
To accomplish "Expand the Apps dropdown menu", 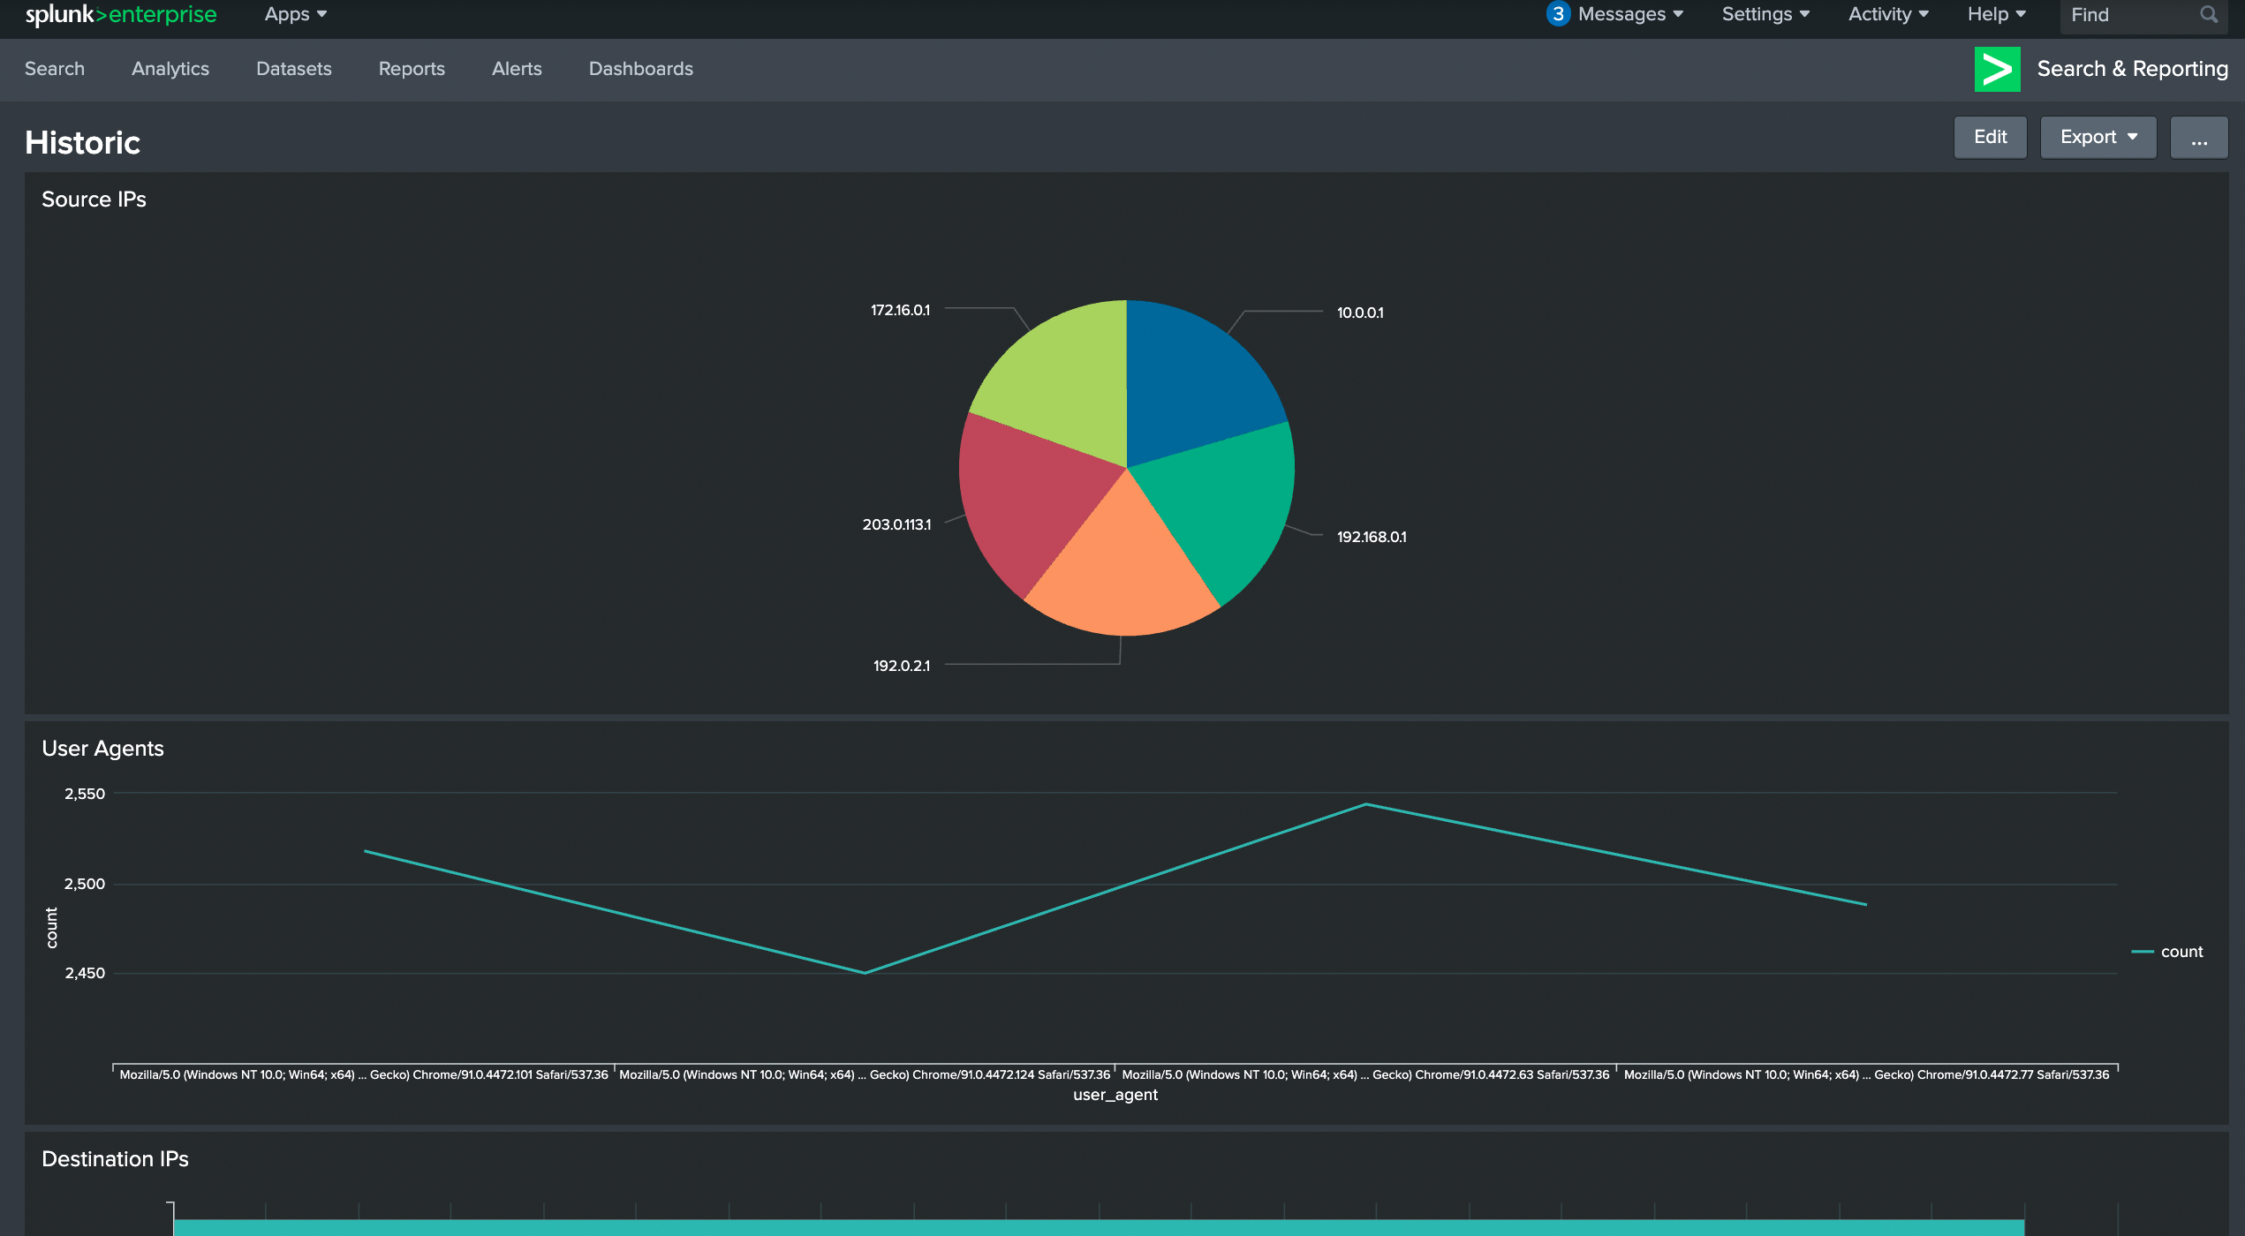I will [296, 14].
